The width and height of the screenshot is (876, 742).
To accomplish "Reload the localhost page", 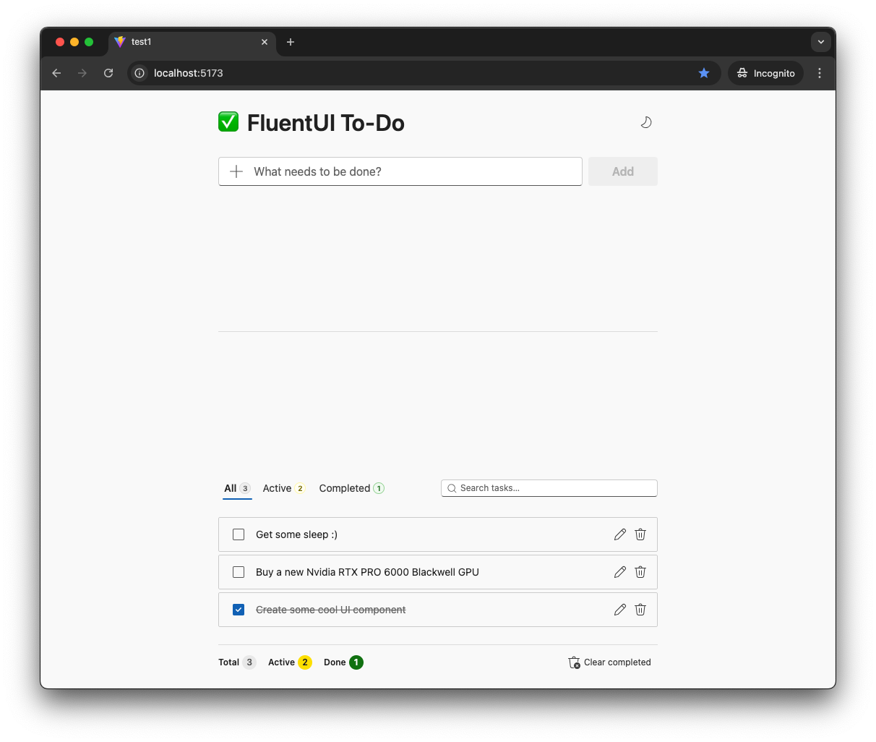I will pos(108,73).
